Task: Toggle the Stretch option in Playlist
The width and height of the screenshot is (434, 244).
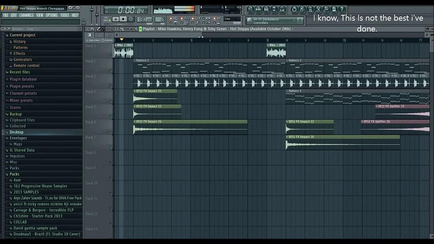Action: coord(107,40)
